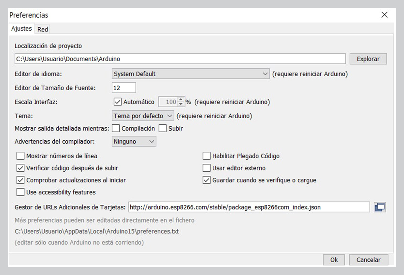Click the Cancelar button
The width and height of the screenshot is (404, 275).
coord(368,260)
